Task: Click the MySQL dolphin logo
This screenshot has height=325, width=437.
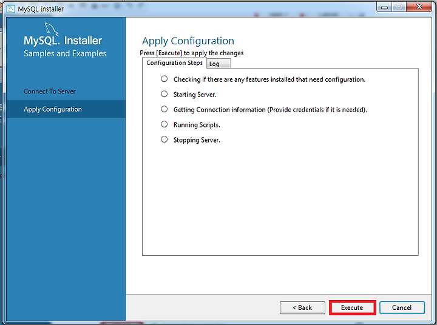Action: [52, 29]
